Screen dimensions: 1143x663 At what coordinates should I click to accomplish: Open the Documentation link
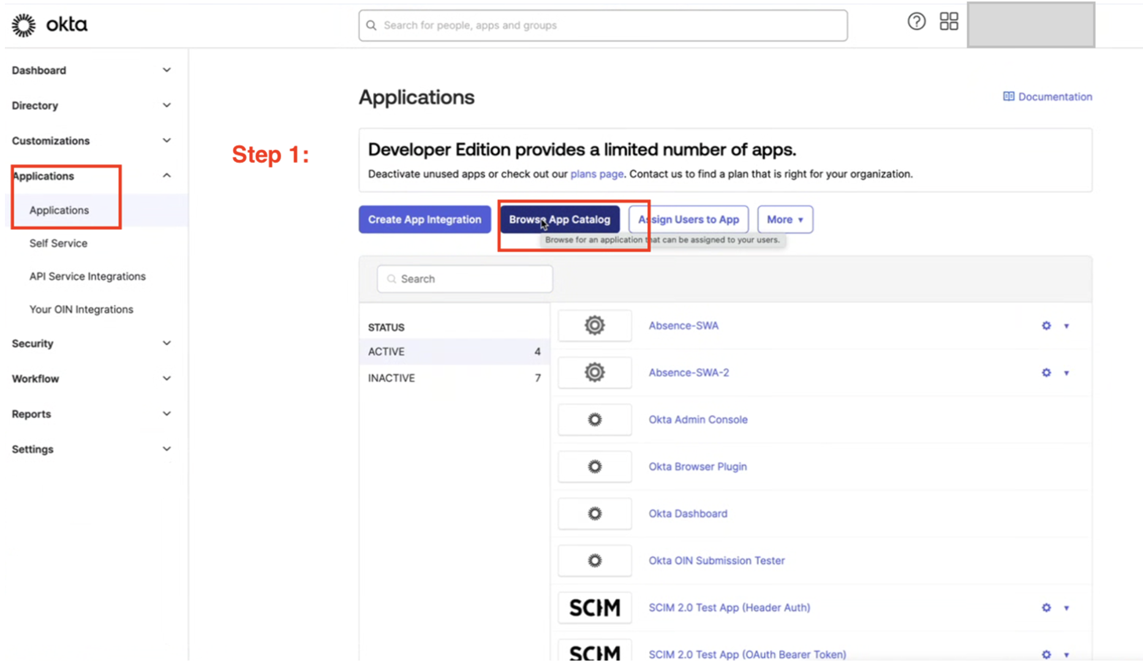[1055, 97]
